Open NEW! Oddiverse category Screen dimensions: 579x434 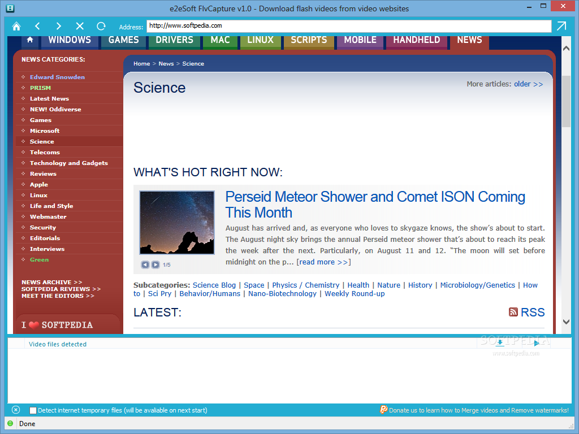pyautogui.click(x=55, y=109)
